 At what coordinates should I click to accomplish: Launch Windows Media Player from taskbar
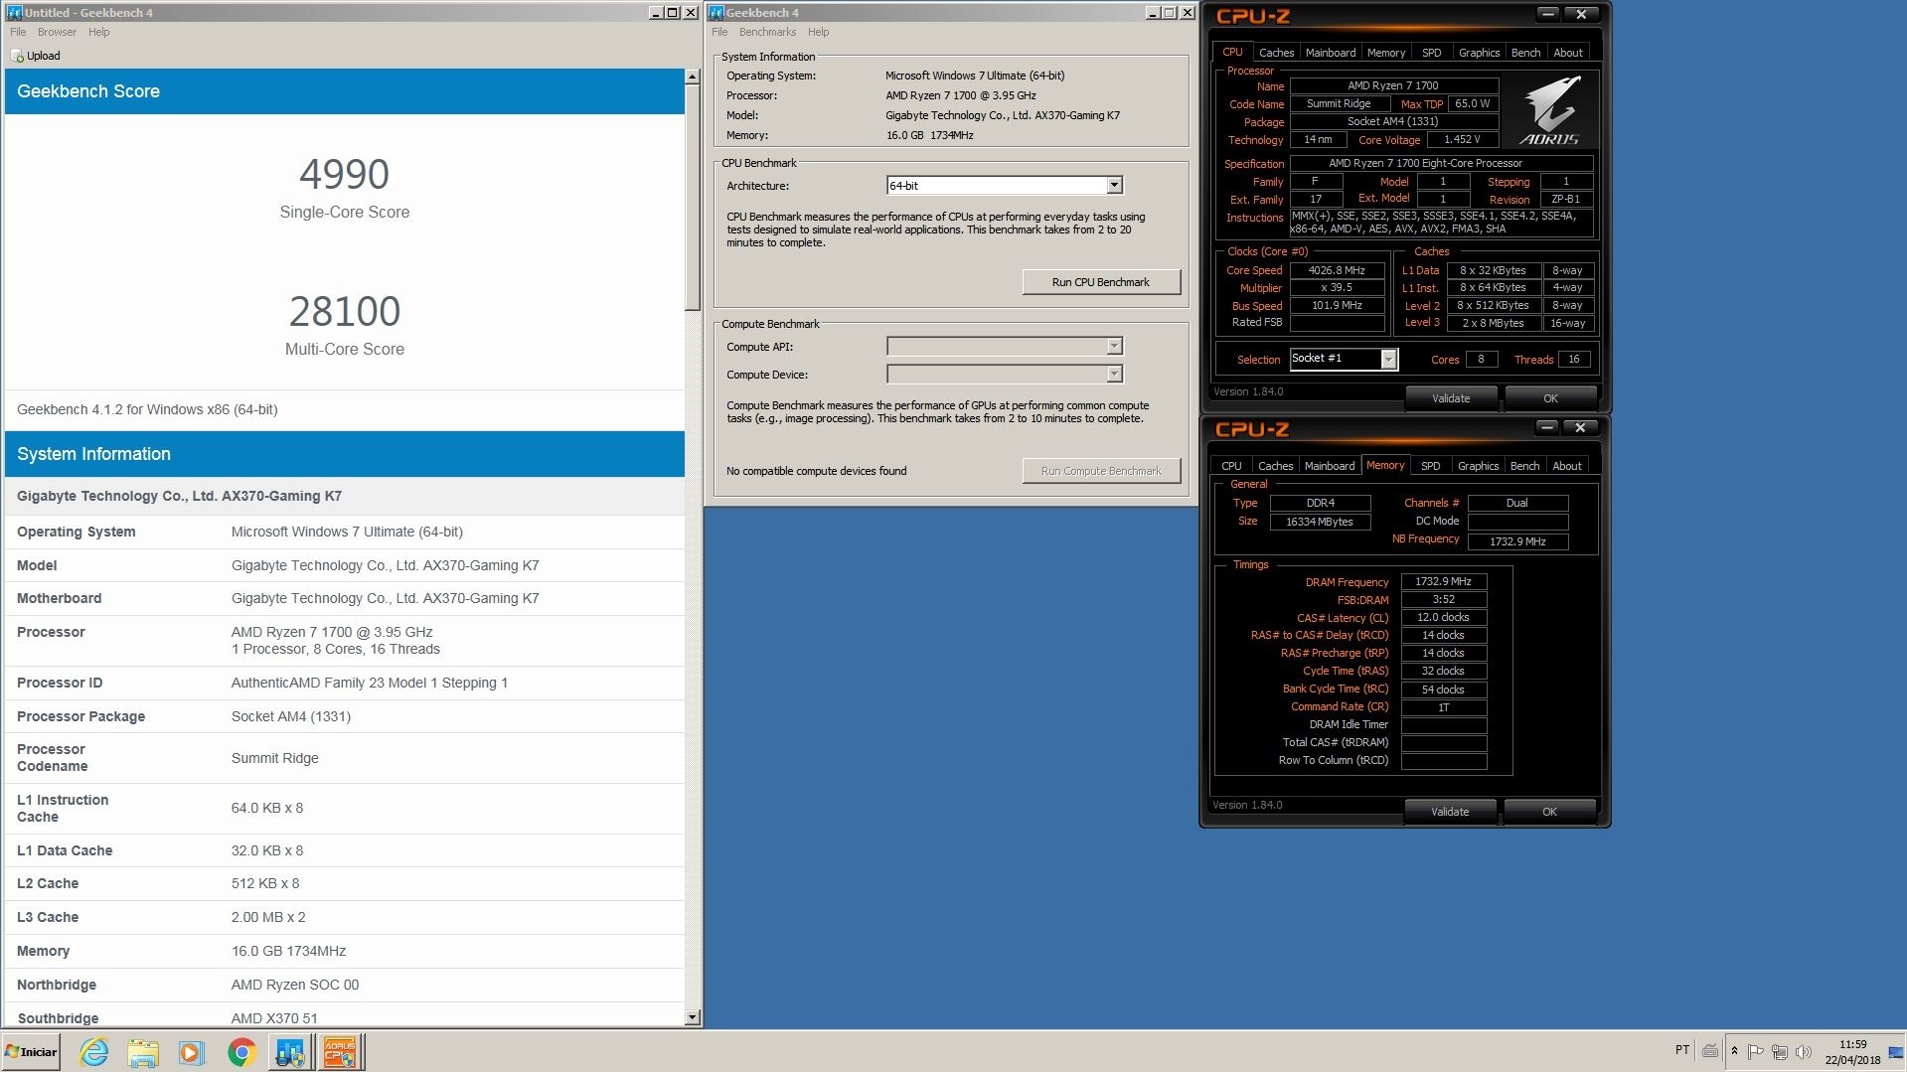point(192,1052)
